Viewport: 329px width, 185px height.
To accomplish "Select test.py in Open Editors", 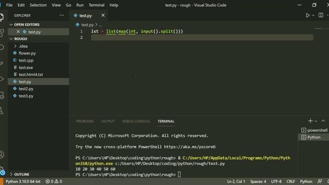I will (39, 32).
